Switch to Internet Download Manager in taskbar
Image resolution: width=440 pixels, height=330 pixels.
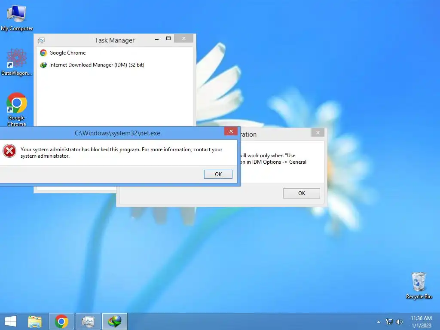pyautogui.click(x=115, y=321)
